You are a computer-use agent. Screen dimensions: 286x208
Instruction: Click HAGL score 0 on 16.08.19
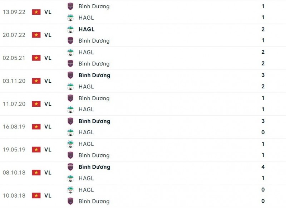point(263,132)
